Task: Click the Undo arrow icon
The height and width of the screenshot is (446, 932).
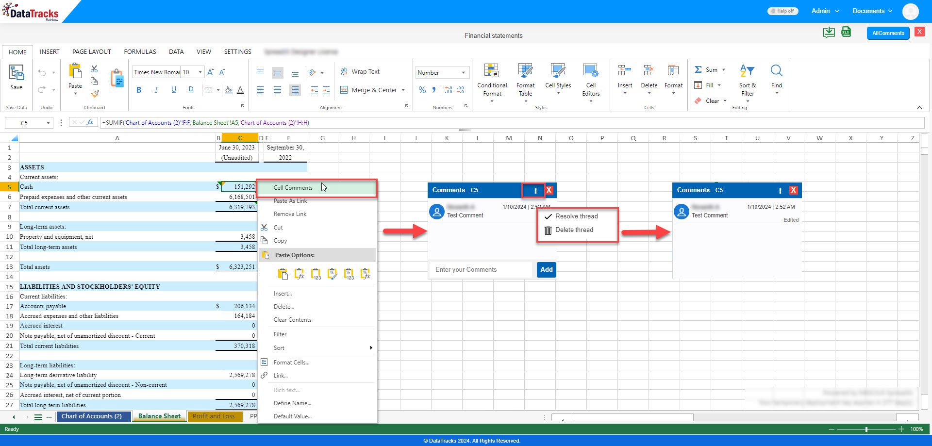Action: pyautogui.click(x=42, y=73)
